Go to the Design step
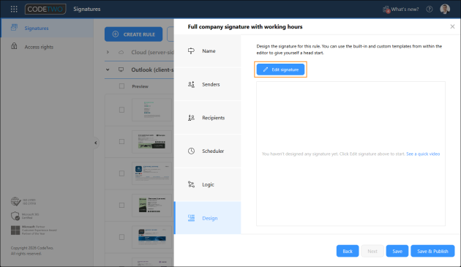Viewport: 461px width, 267px height. 208,218
